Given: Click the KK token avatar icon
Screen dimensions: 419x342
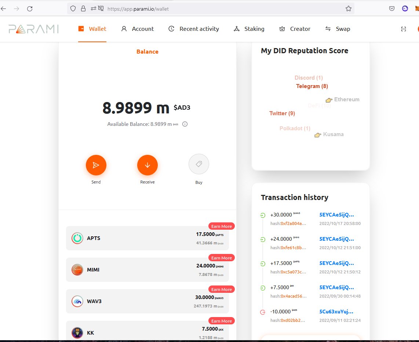Looking at the screenshot, I should [x=77, y=333].
